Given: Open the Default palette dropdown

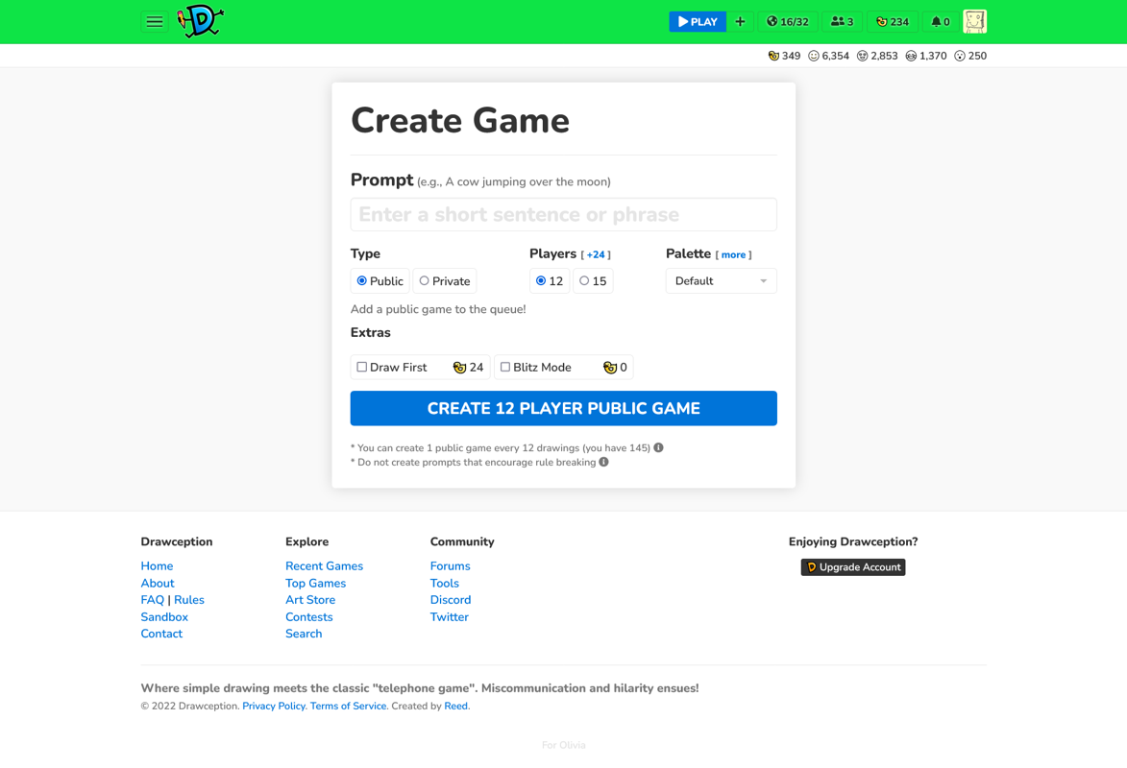Looking at the screenshot, I should (721, 280).
